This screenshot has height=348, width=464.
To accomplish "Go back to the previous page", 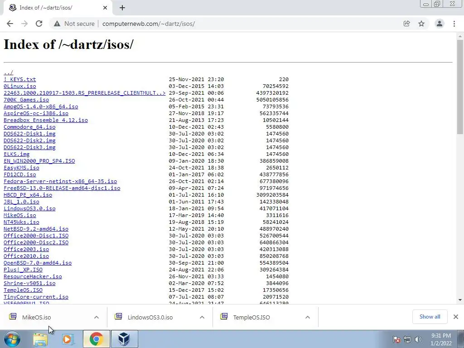I will 10,24.
